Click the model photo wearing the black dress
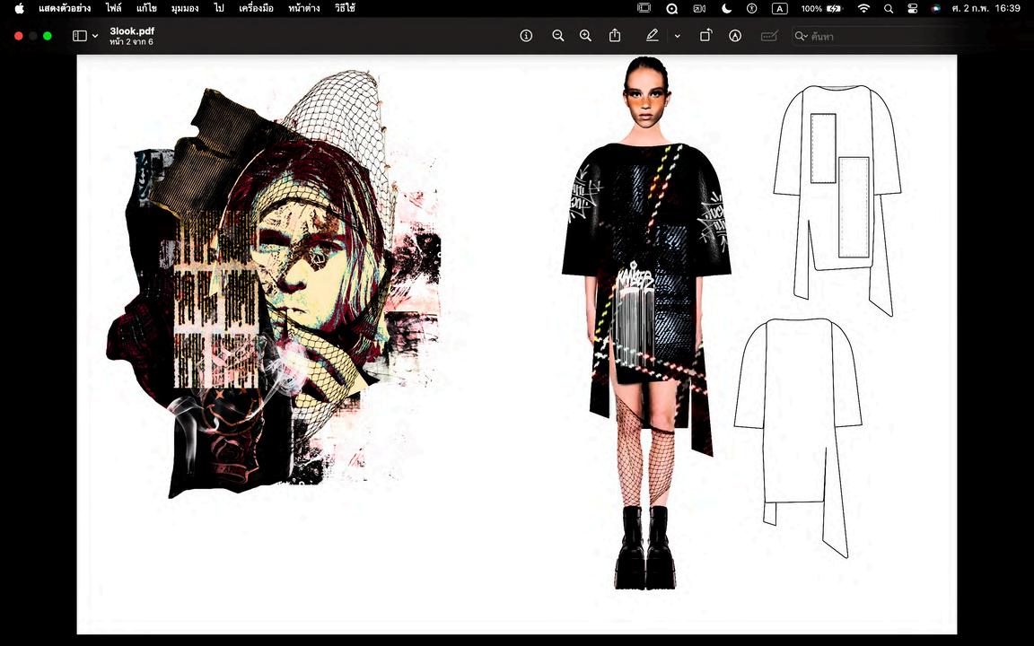 646,323
